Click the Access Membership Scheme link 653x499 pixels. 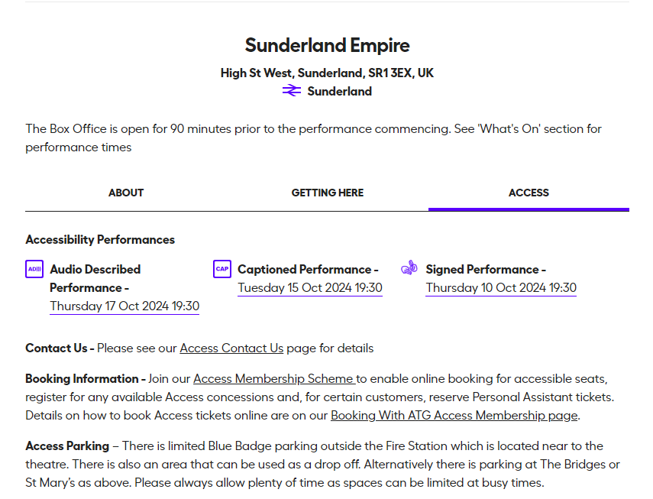pos(273,378)
